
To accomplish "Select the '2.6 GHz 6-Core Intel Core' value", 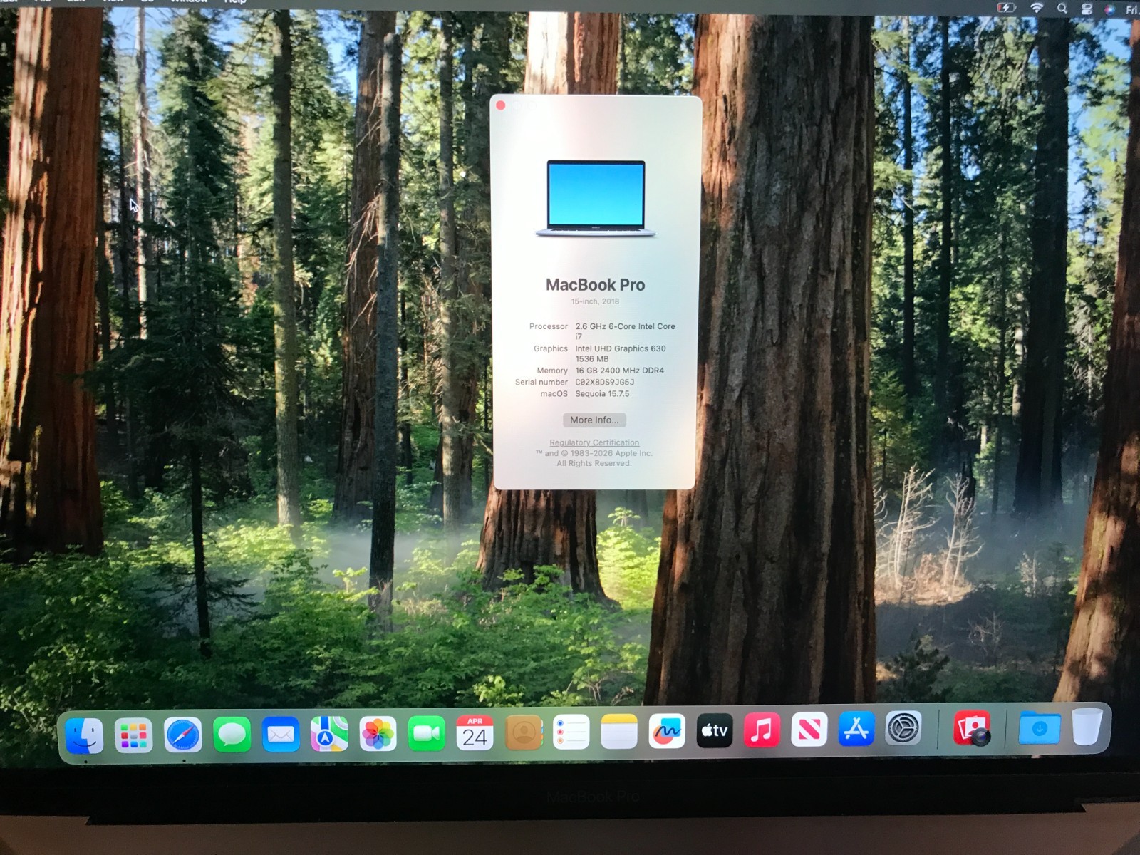I will tap(626, 326).
